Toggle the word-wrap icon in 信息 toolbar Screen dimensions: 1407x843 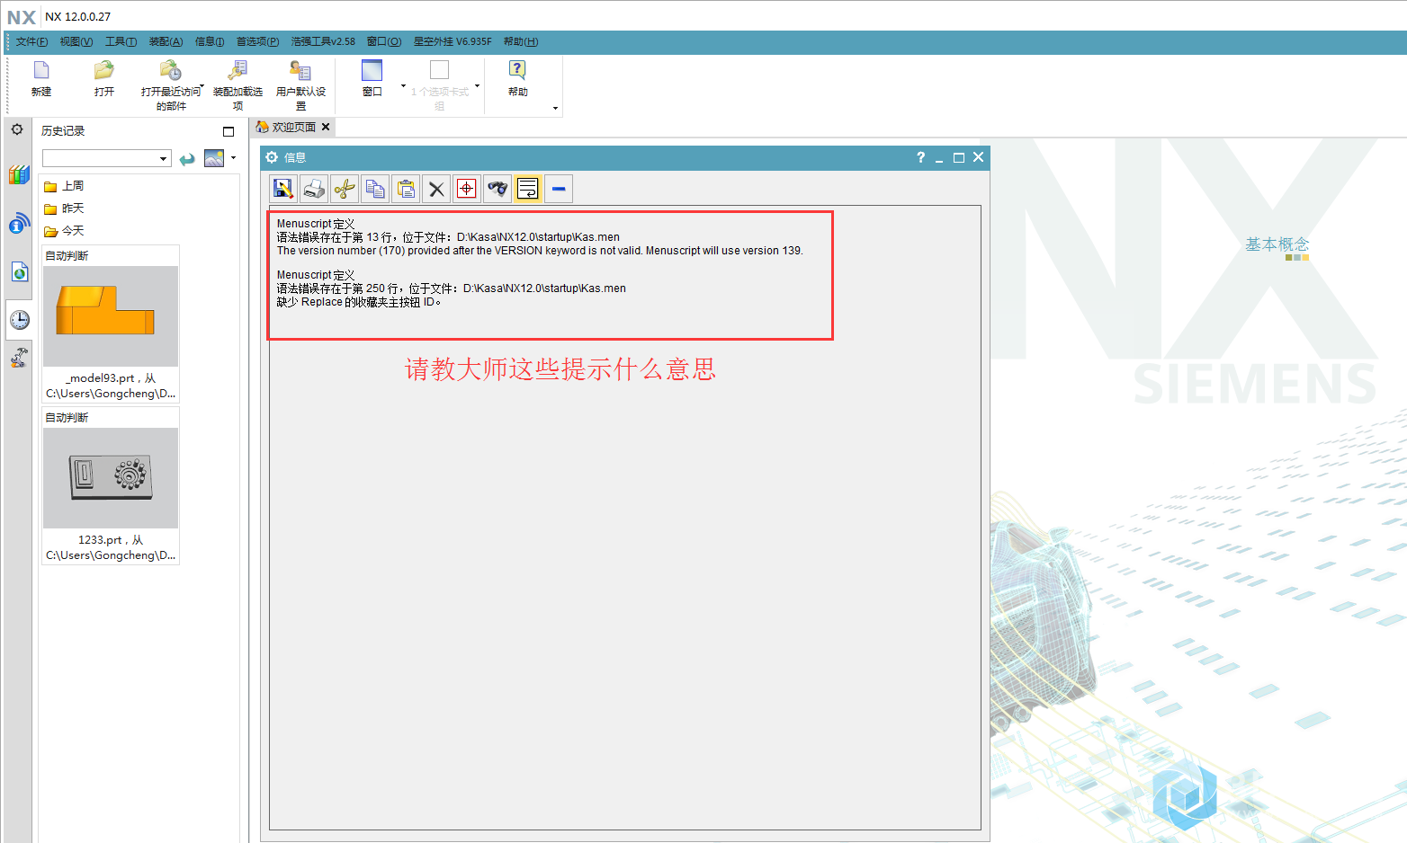click(x=528, y=189)
